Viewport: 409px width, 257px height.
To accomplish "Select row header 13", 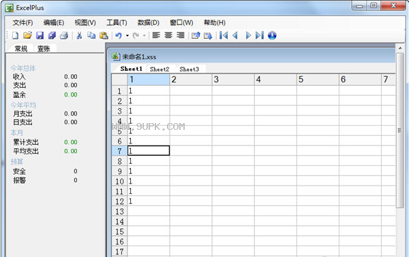I will (x=119, y=211).
